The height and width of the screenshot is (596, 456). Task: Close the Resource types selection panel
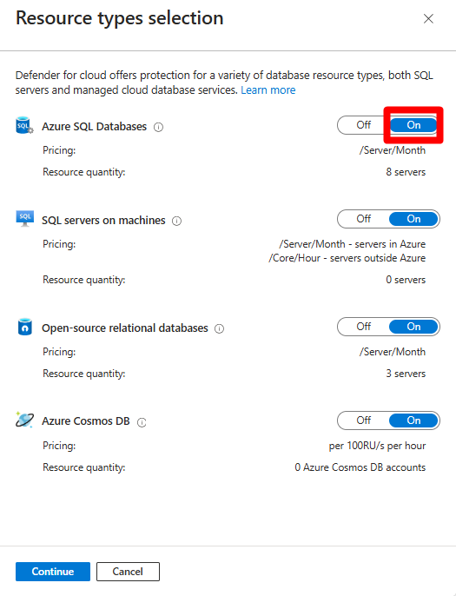click(428, 18)
